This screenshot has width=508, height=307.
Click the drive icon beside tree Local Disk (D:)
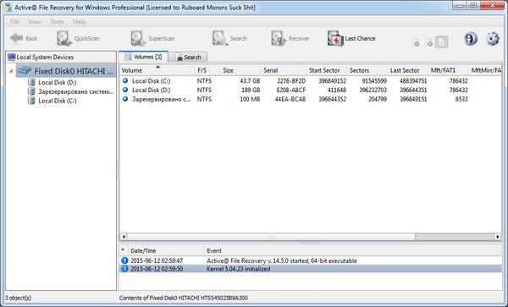point(31,82)
